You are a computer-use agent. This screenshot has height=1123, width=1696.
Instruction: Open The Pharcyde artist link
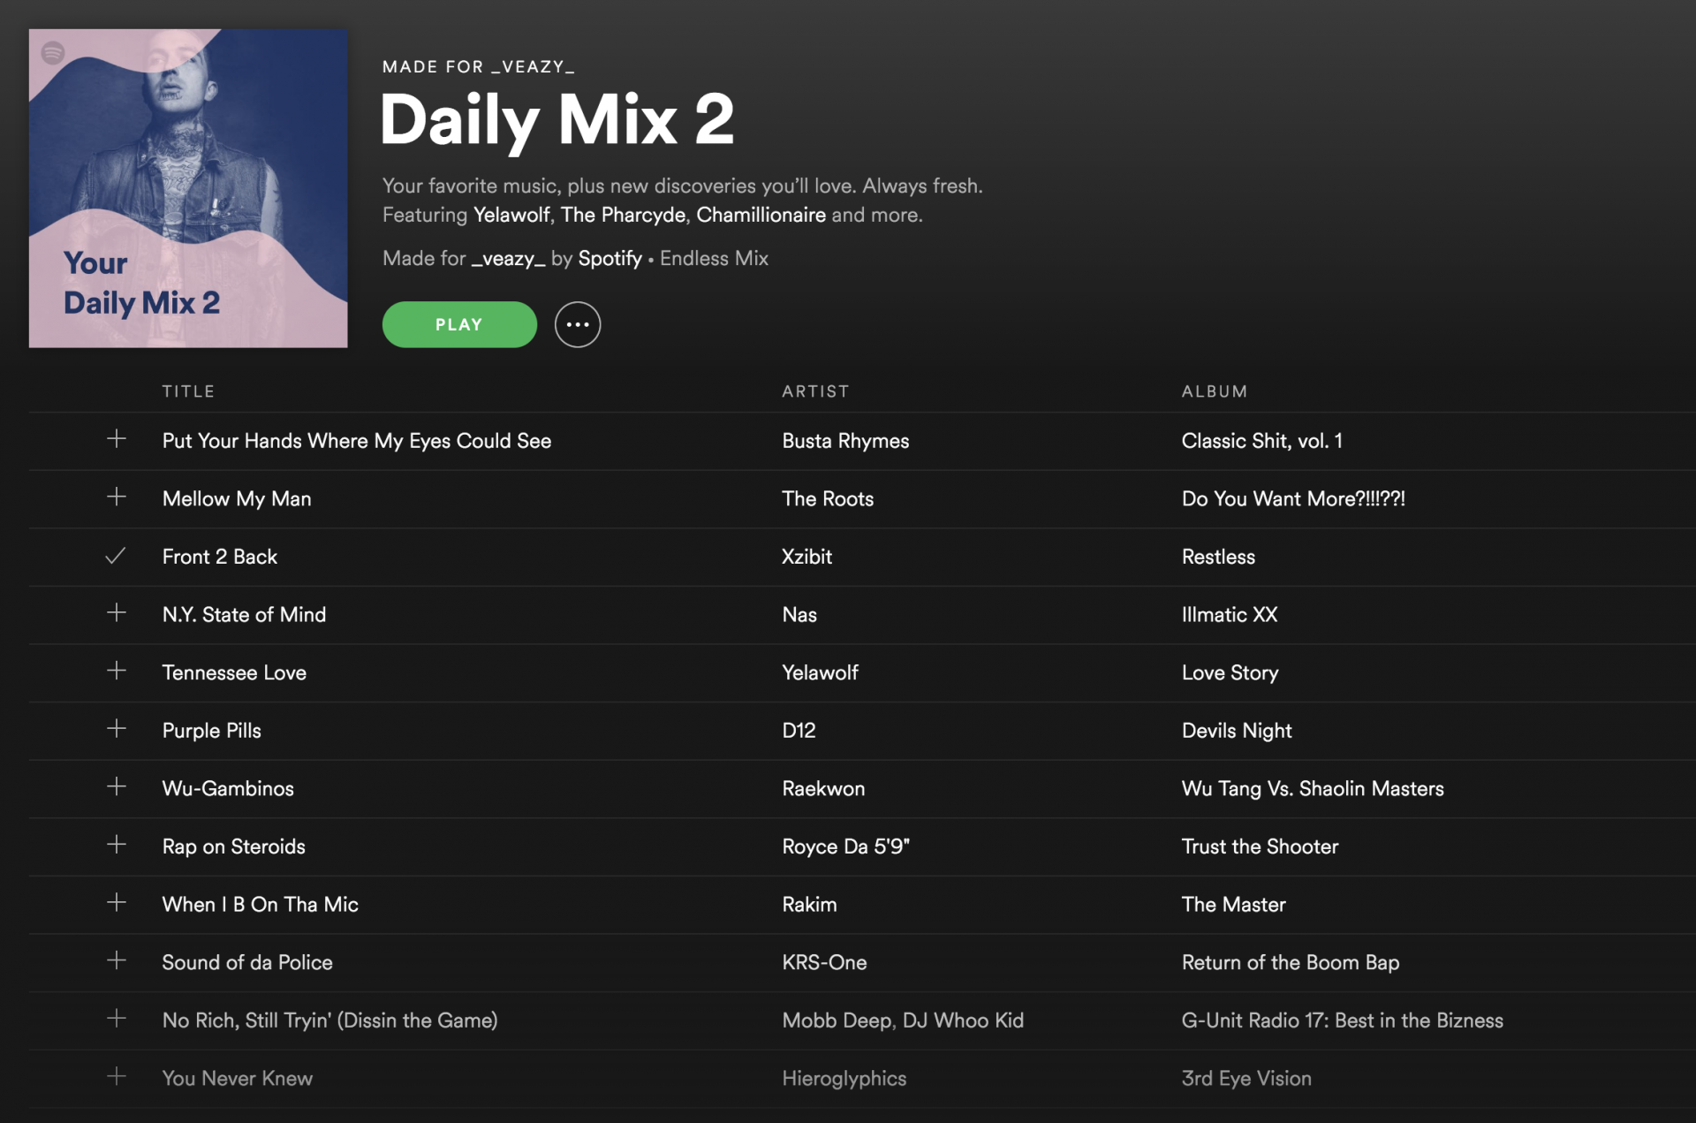pyautogui.click(x=623, y=215)
